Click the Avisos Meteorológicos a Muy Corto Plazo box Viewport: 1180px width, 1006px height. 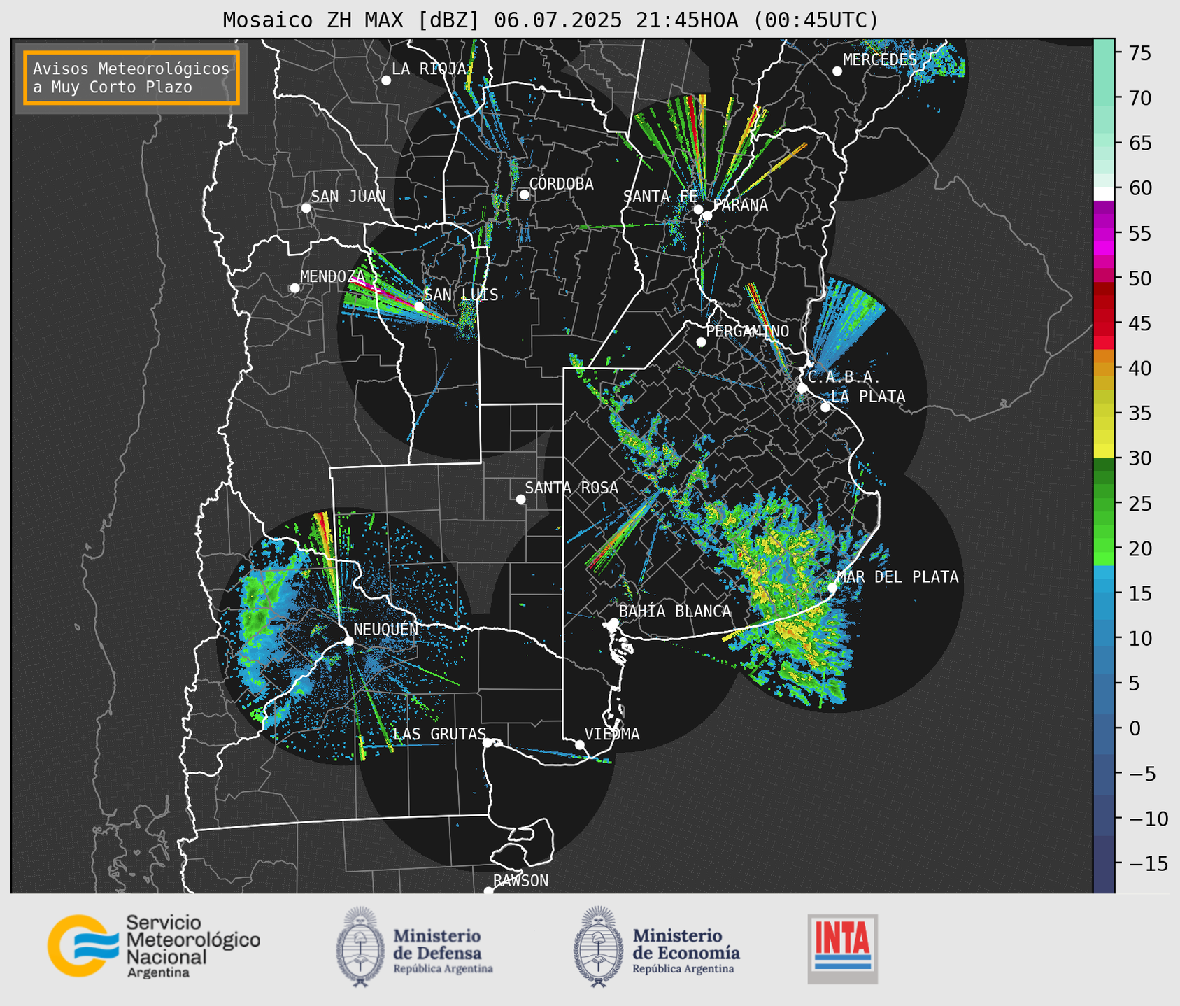point(131,78)
